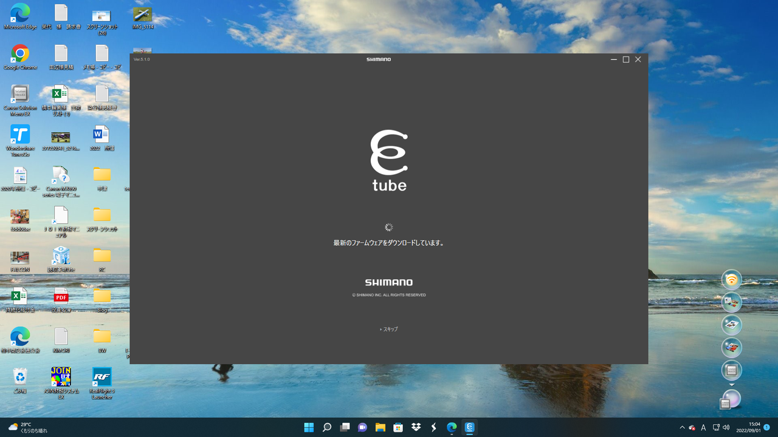
Task: Select the IMG_5114 image on the desktop
Action: [x=143, y=17]
